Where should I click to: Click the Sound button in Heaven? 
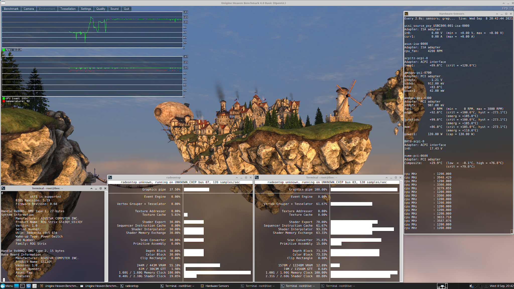coord(114,9)
